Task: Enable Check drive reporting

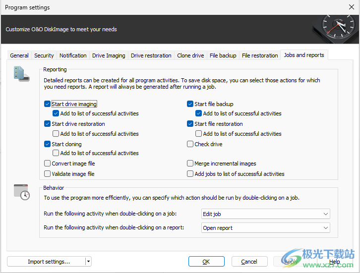Action: [190, 144]
